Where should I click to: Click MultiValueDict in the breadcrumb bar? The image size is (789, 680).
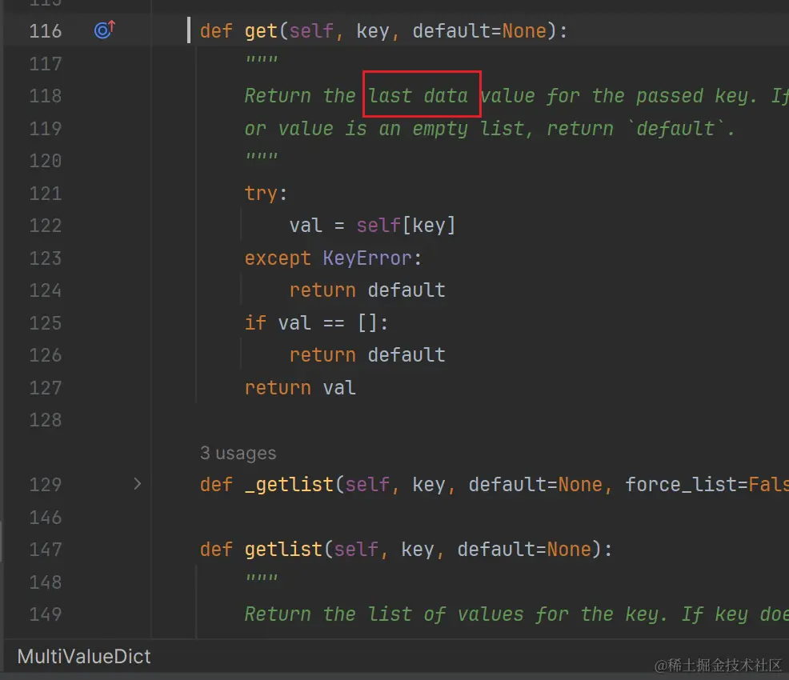84,656
